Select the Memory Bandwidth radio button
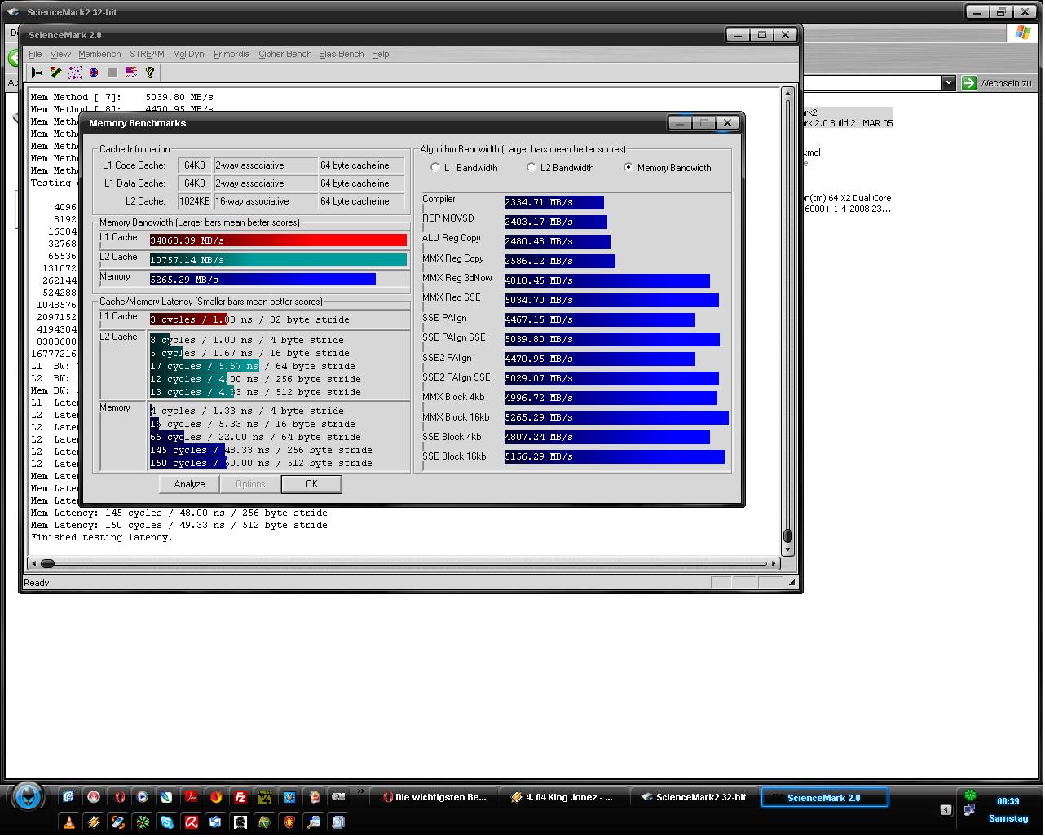This screenshot has height=837, width=1045. [628, 167]
